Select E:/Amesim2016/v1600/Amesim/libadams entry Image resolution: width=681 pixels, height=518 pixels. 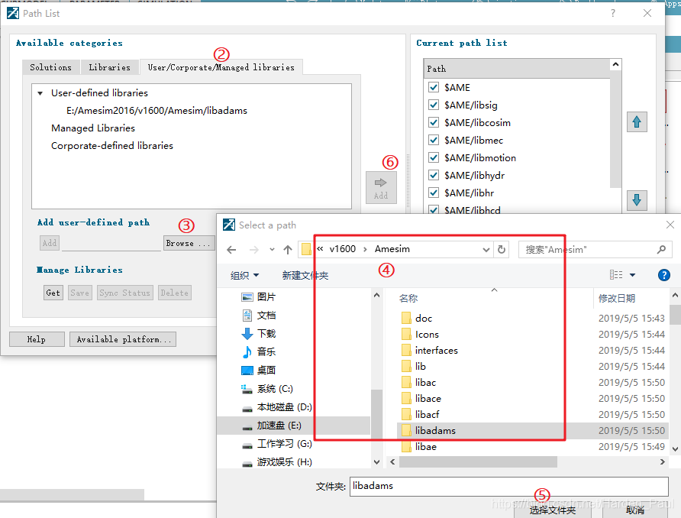[157, 111]
